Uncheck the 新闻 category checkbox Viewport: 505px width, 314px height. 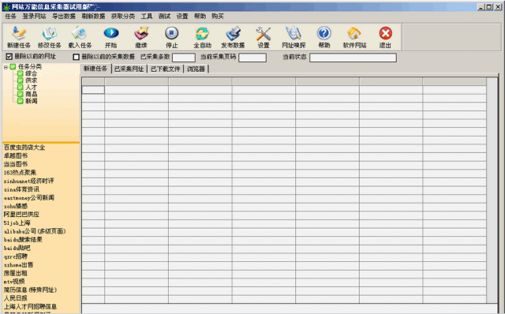pyautogui.click(x=21, y=101)
